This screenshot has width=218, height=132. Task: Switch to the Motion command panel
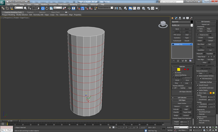point(184,18)
